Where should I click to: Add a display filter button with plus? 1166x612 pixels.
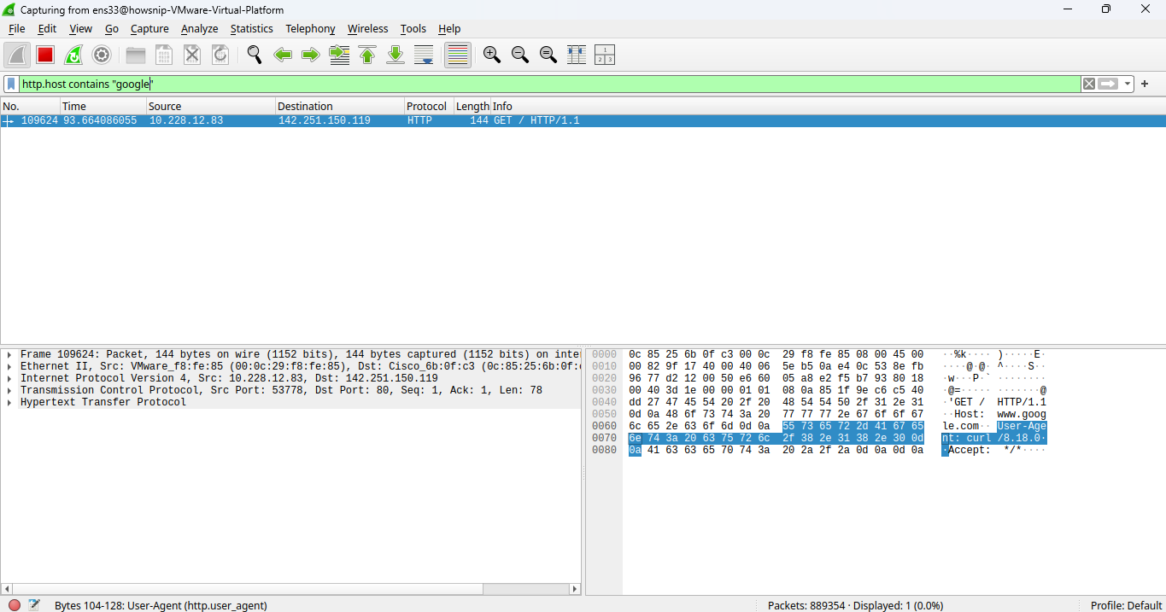(1145, 84)
